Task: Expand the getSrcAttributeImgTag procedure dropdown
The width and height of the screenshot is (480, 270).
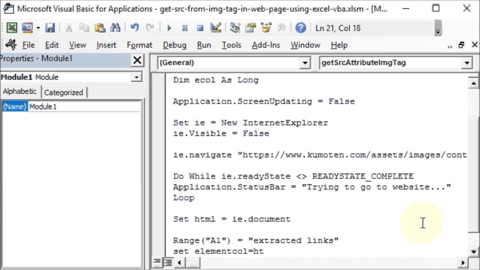Action: pyautogui.click(x=467, y=63)
